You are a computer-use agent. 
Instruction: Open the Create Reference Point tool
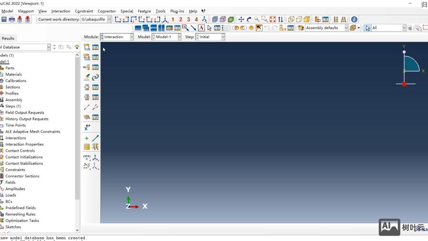[87, 127]
